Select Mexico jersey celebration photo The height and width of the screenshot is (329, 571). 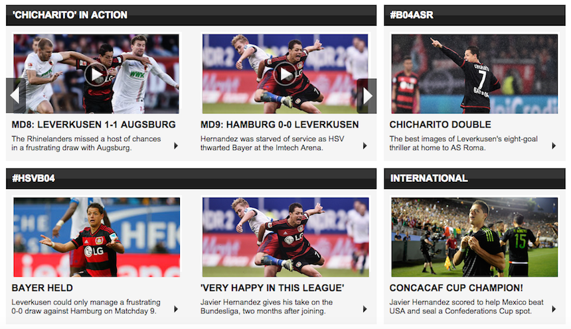click(475, 237)
